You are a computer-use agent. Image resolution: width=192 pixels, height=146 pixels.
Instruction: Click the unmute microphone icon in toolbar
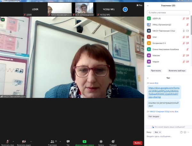tap(8, 142)
